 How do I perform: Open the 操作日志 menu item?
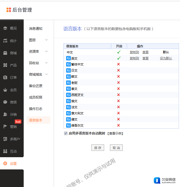click(36, 109)
